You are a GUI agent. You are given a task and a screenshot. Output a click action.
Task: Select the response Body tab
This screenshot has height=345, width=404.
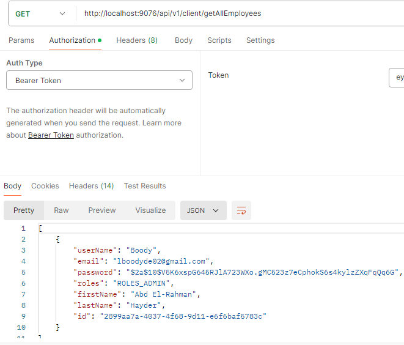[x=13, y=186]
